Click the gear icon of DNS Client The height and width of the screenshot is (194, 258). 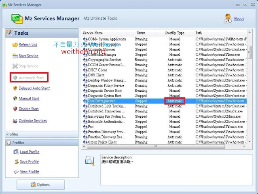click(85, 75)
